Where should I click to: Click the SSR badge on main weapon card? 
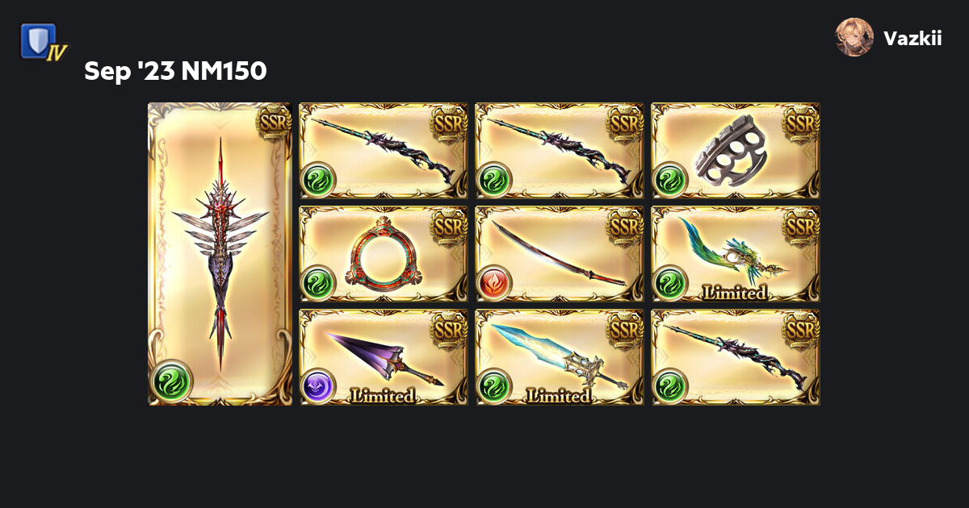[273, 123]
